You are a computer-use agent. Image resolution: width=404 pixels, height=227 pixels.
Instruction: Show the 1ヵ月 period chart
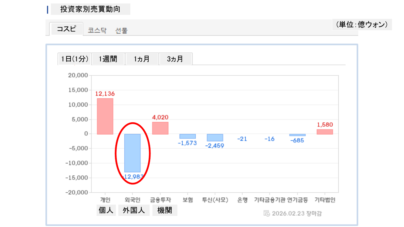click(142, 59)
